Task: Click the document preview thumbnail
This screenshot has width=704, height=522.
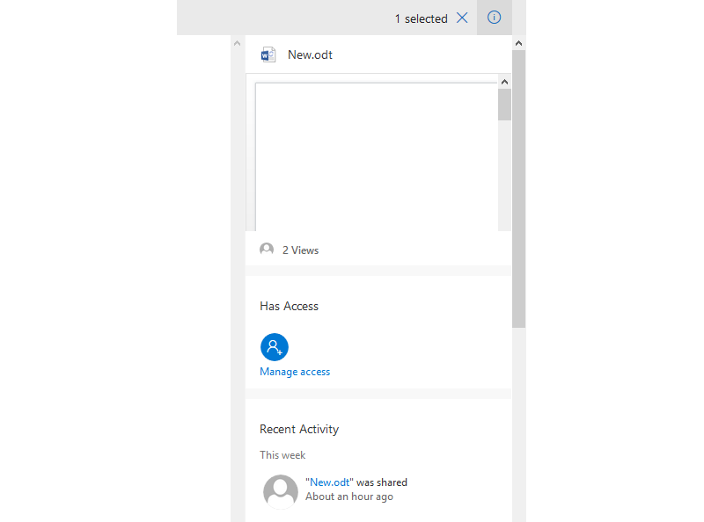Action: [x=377, y=154]
